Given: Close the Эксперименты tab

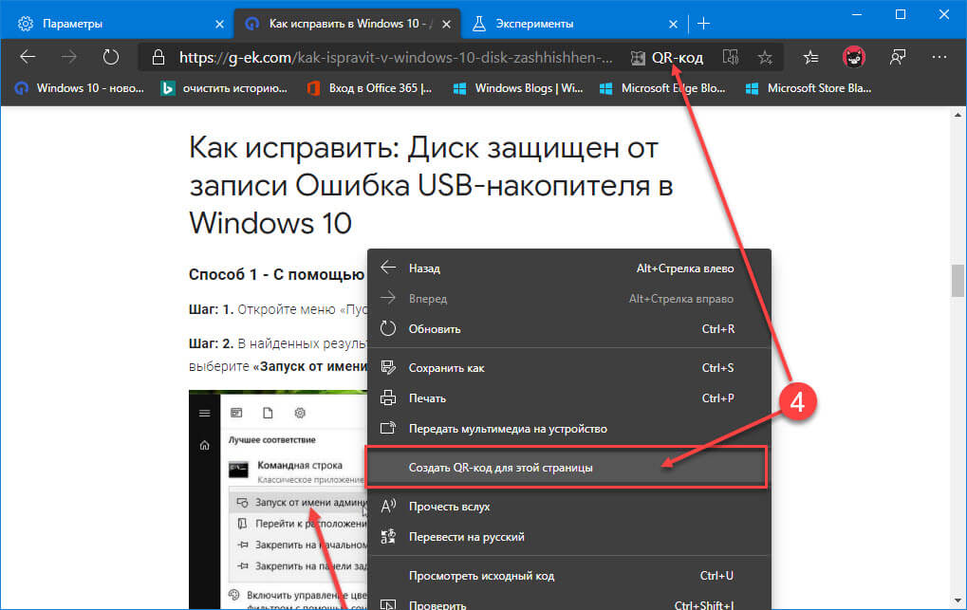Looking at the screenshot, I should (x=674, y=24).
